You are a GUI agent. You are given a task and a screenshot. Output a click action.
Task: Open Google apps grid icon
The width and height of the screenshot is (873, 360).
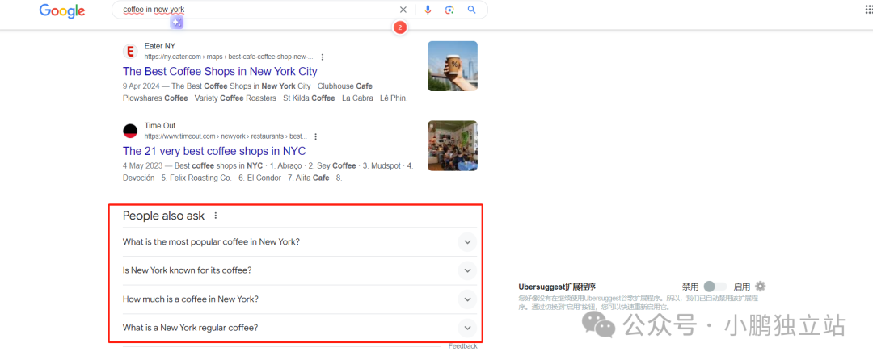(869, 10)
